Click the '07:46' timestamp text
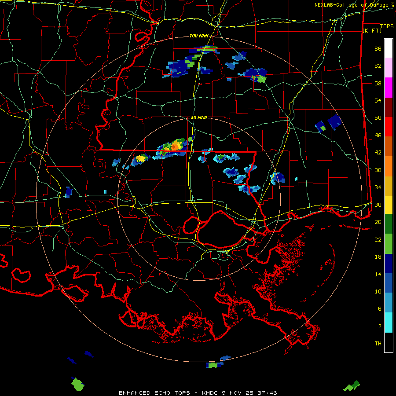Viewport: 396px width, 396px height. coord(267,393)
